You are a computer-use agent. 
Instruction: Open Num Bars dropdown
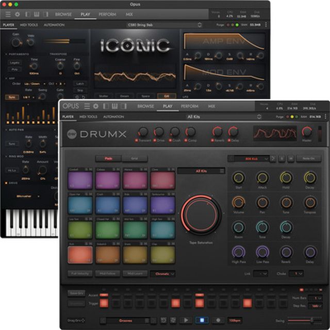click(x=315, y=298)
